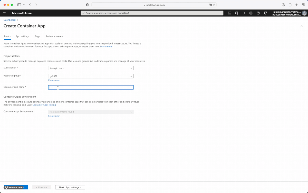Go back in Safari
This screenshot has height=193, width=308.
pos(30,5)
